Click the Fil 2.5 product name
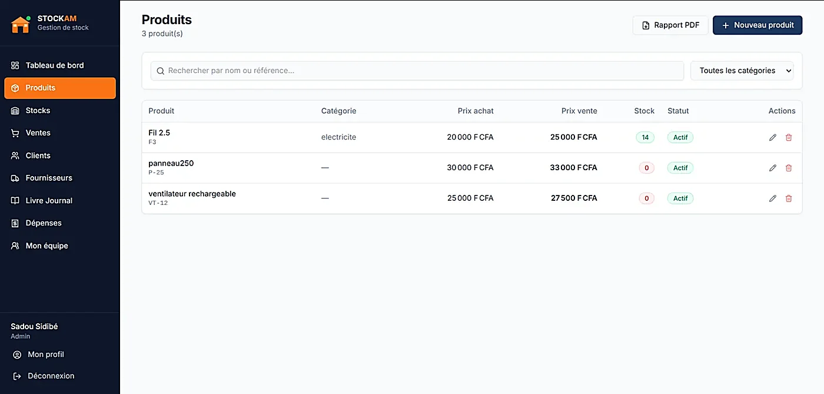This screenshot has height=394, width=824. tap(159, 133)
